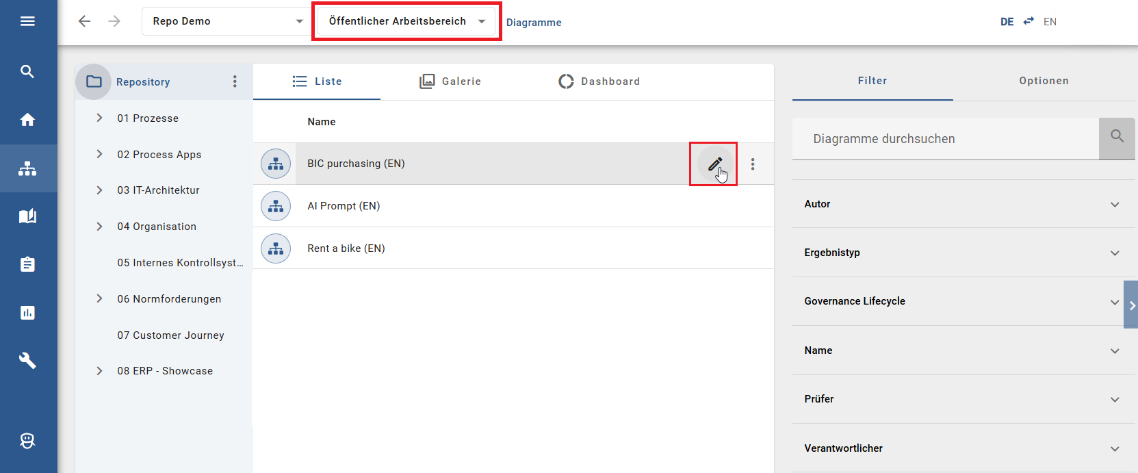Open three-dot menu next to Repository
1138x473 pixels.
pyautogui.click(x=235, y=81)
